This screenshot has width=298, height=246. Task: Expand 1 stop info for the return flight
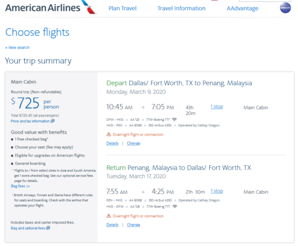(x=217, y=191)
